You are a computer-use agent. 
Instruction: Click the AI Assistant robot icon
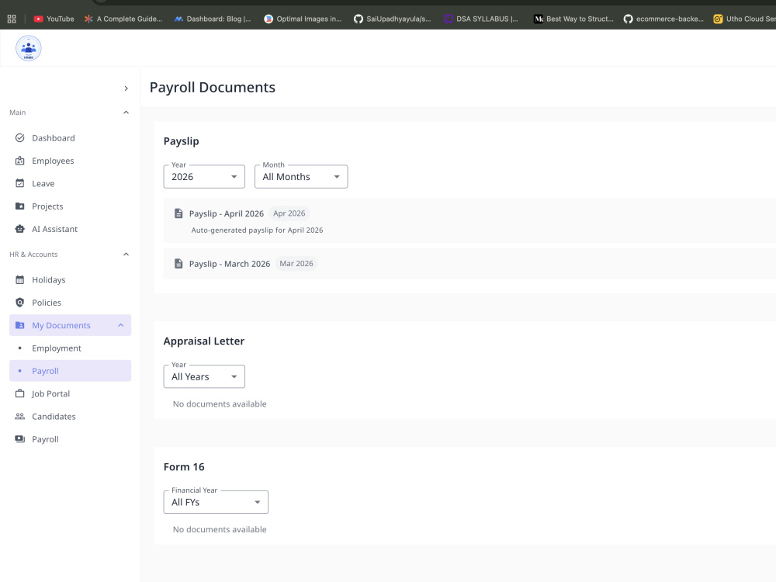20,229
